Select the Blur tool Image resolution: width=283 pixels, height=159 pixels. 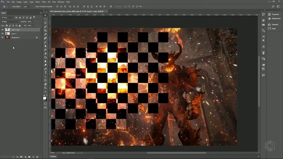point(45,61)
